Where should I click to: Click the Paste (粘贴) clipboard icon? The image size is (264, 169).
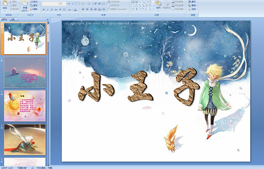point(5,3)
